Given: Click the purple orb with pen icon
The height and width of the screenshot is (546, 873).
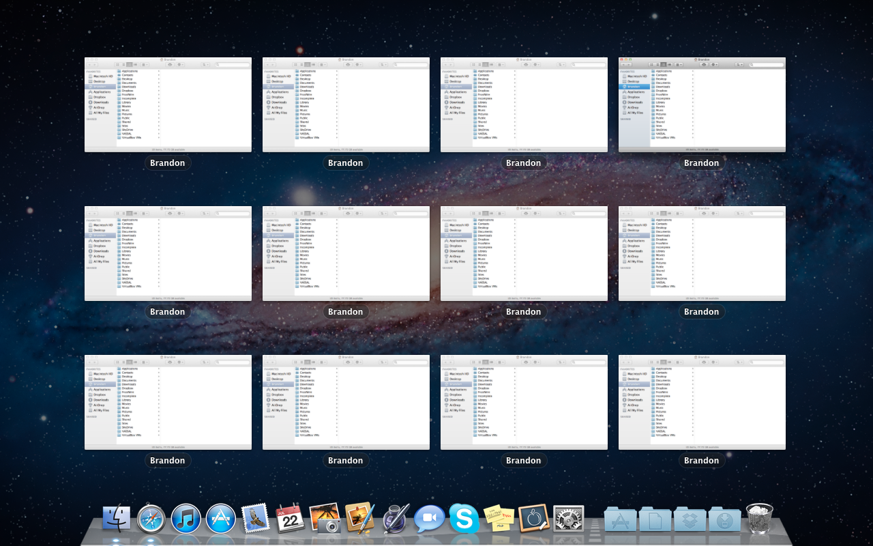Looking at the screenshot, I should [x=395, y=519].
